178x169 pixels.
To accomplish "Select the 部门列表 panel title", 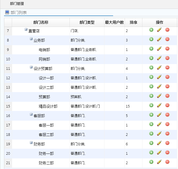I will pos(19,13).
